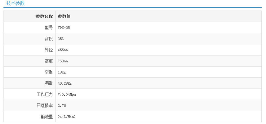Select the 满重 row label
Image resolution: width=266 pixels, height=124 pixels.
click(49, 84)
